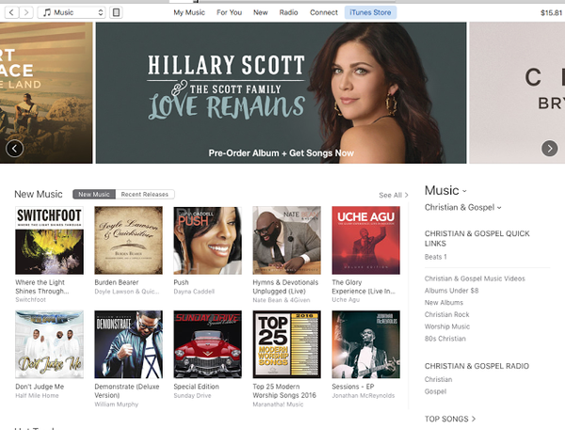Open the Christian Rock quick link
The image size is (565, 430).
click(446, 314)
